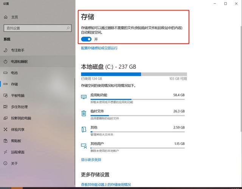Turn off the 存储感知 toggle switch

(x=86, y=39)
